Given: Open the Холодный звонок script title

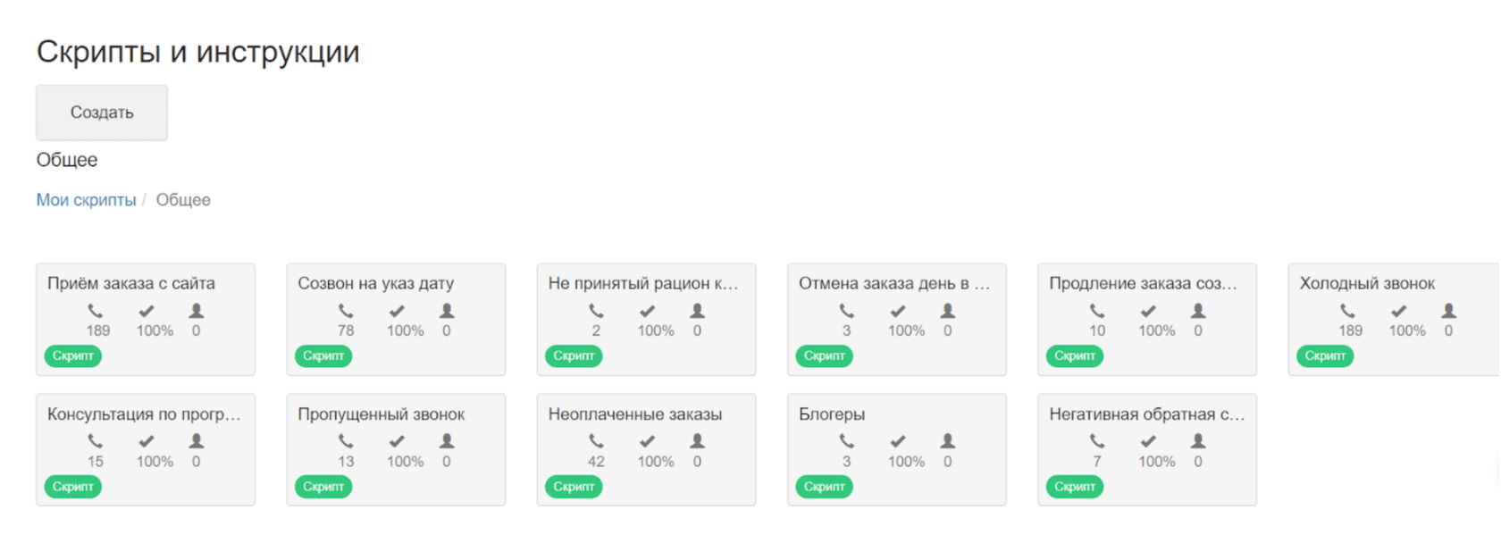Looking at the screenshot, I should (1367, 283).
